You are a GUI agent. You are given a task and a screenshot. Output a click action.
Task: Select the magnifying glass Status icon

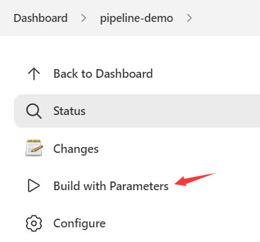34,111
